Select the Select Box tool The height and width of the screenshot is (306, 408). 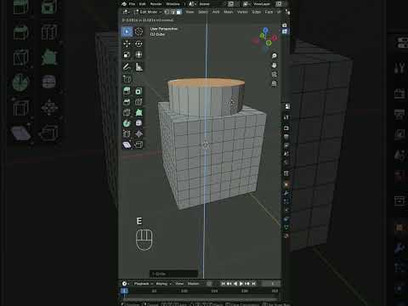127,31
